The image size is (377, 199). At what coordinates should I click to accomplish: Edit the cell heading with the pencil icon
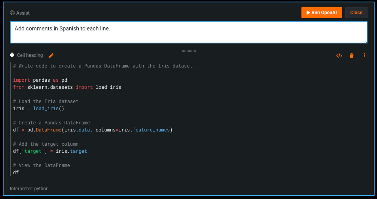[51, 56]
